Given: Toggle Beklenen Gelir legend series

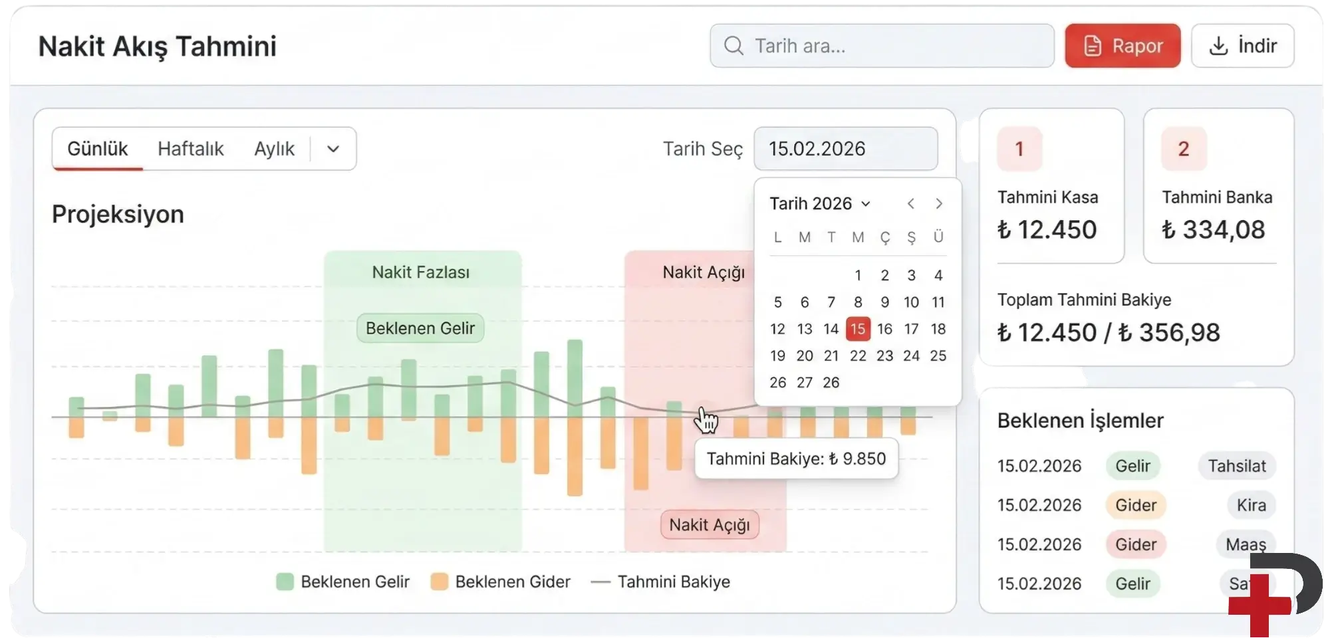Looking at the screenshot, I should point(343,582).
